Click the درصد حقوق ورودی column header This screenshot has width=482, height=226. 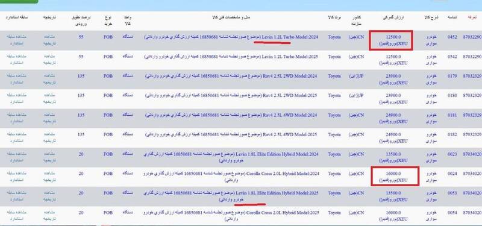[x=81, y=20]
